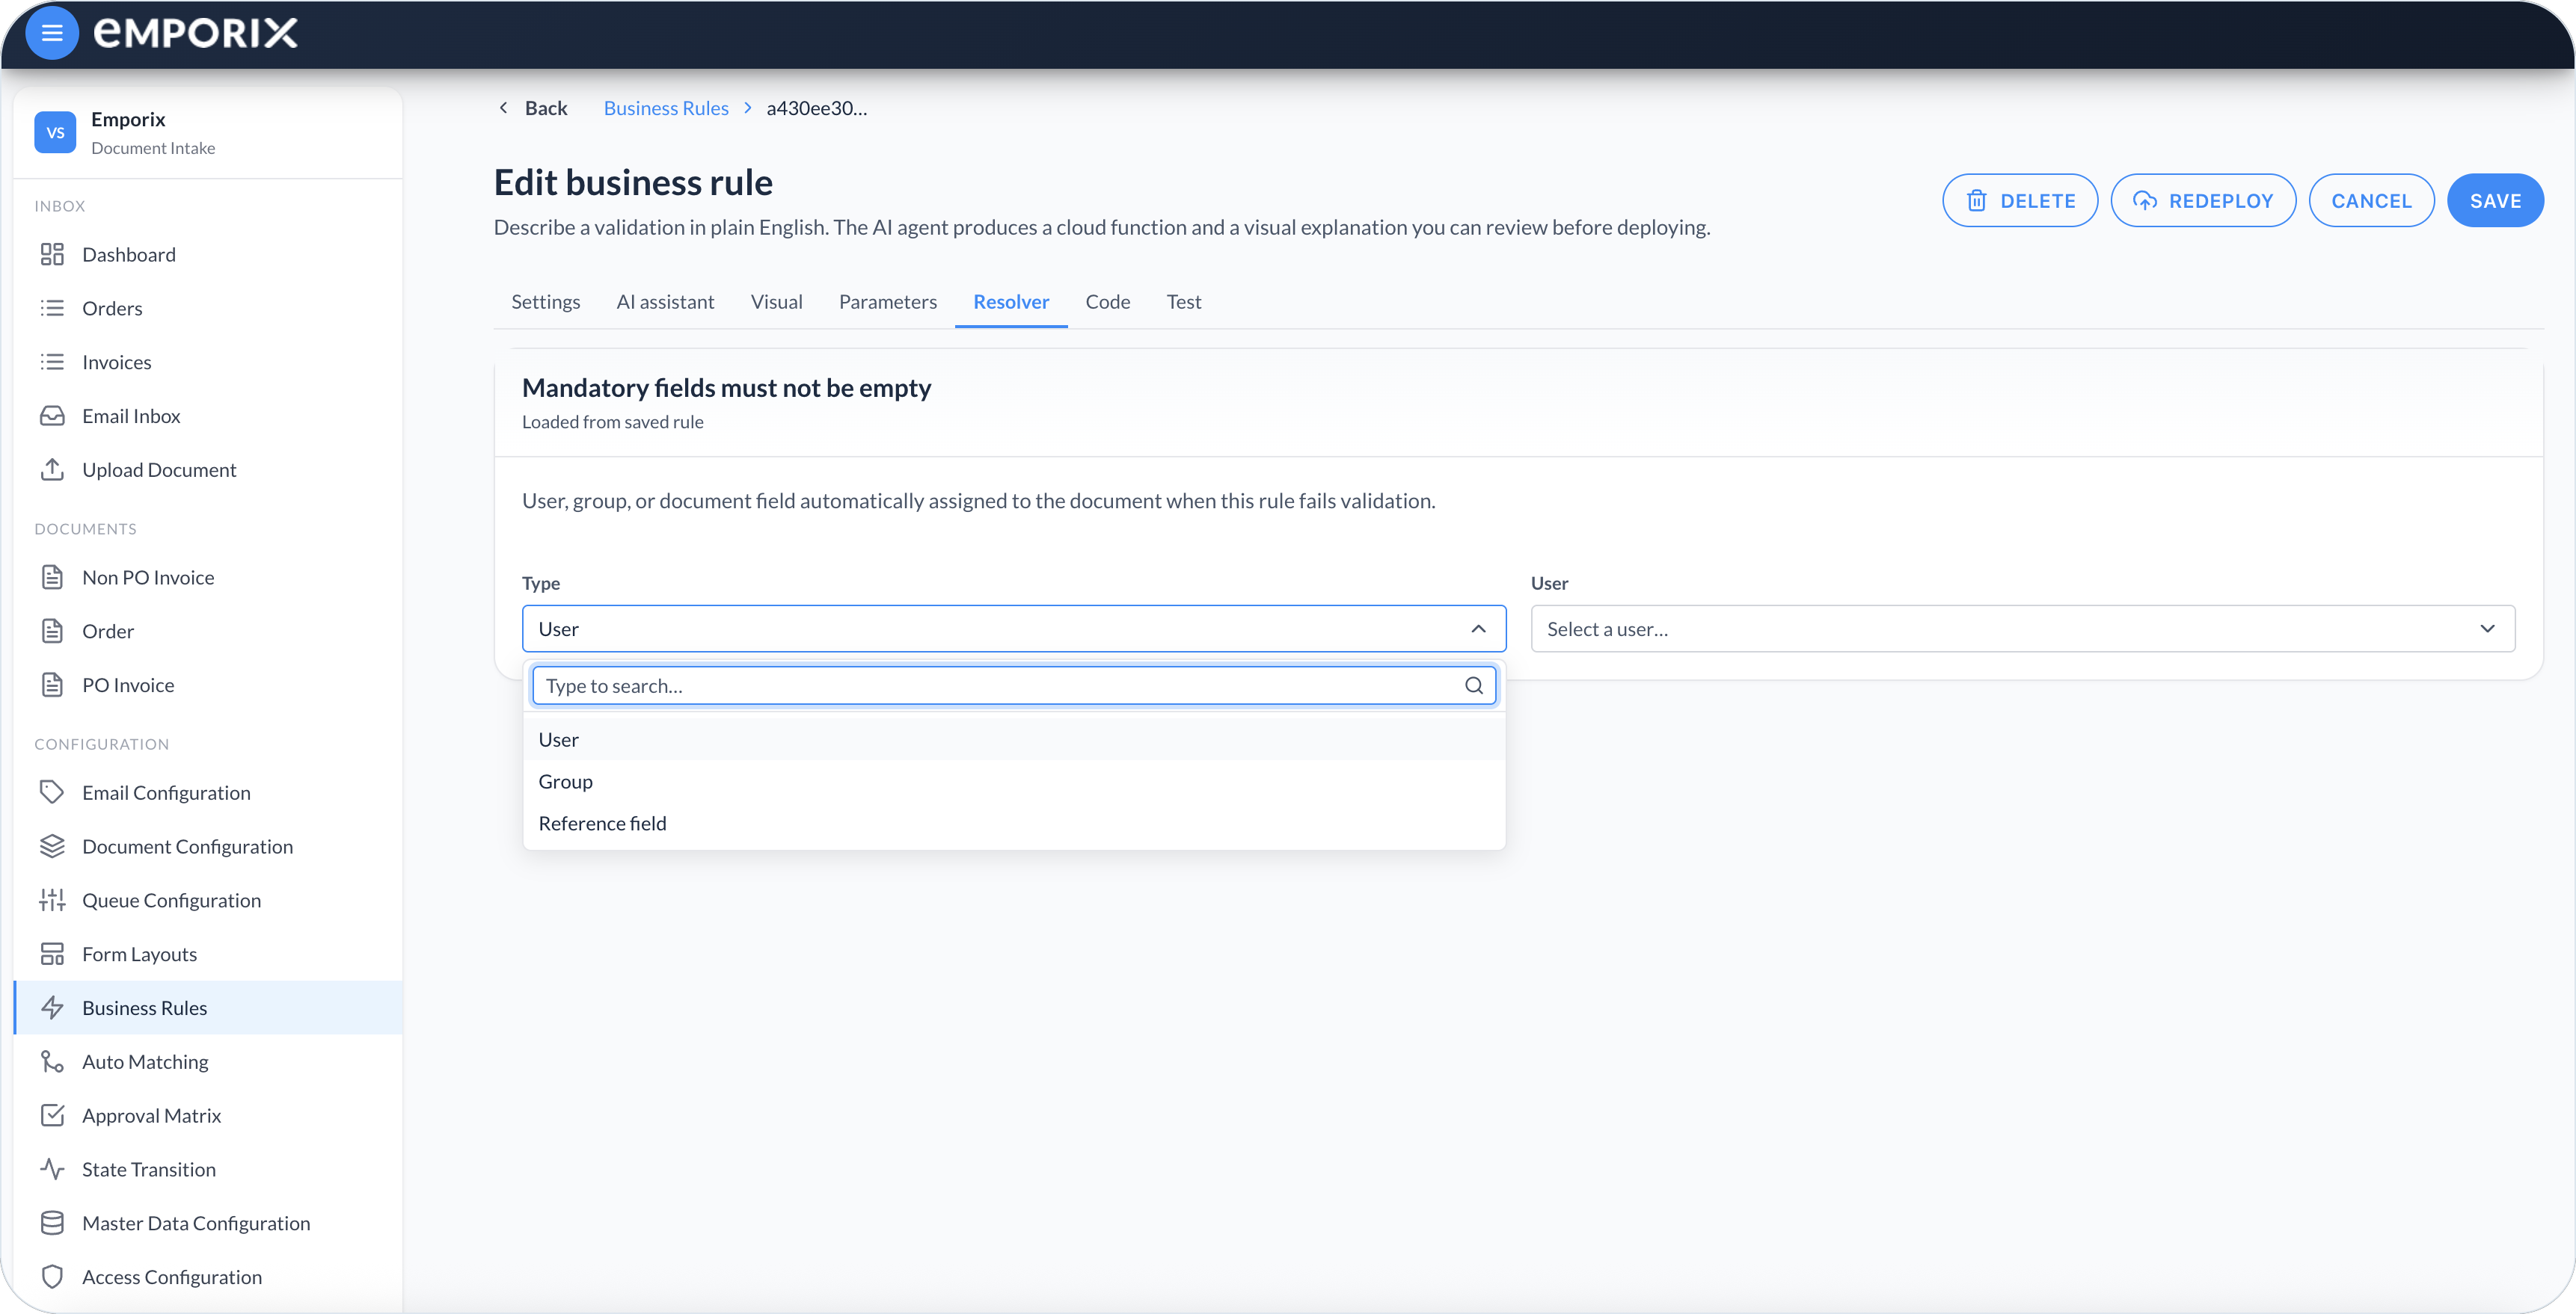Open Dashboard in the sidebar
The width and height of the screenshot is (2576, 1314).
[x=208, y=255]
